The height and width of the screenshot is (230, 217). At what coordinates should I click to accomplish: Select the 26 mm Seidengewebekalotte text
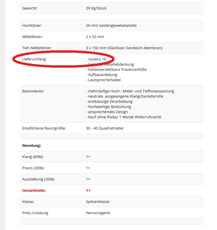[111, 25]
